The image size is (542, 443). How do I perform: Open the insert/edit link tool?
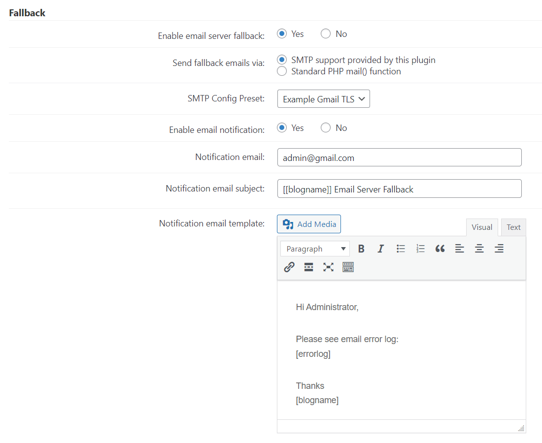click(289, 267)
